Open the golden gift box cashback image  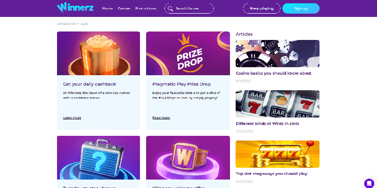pos(98,53)
